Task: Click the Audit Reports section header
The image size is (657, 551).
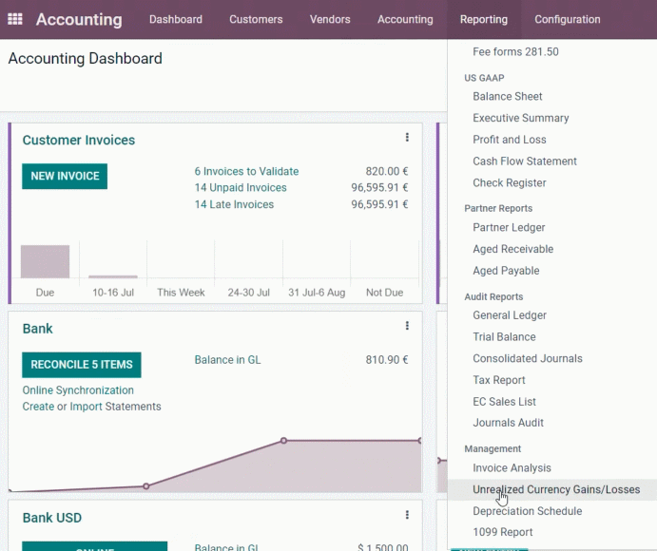Action: click(x=493, y=296)
